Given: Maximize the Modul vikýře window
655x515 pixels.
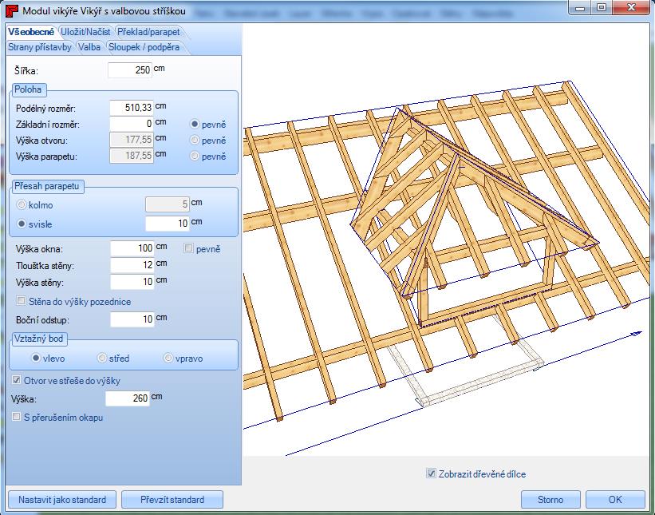Looking at the screenshot, I should click(x=601, y=7).
